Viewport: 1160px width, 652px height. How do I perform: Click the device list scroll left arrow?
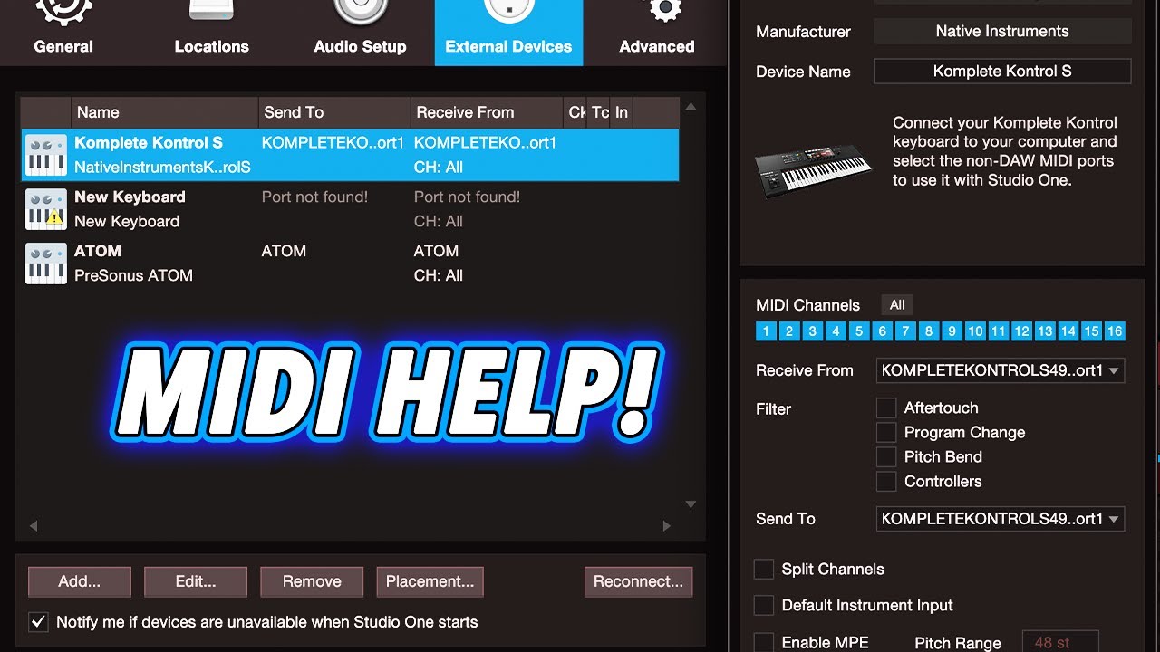coord(34,525)
